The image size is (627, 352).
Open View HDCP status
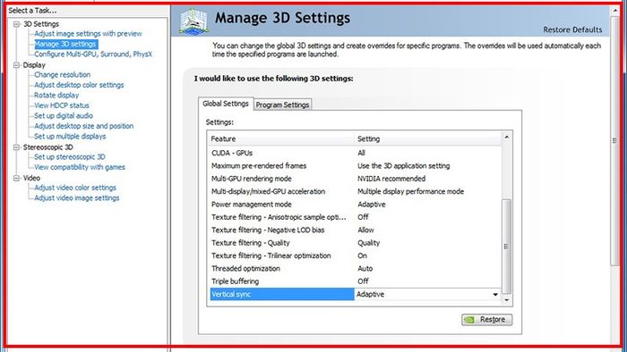point(62,105)
